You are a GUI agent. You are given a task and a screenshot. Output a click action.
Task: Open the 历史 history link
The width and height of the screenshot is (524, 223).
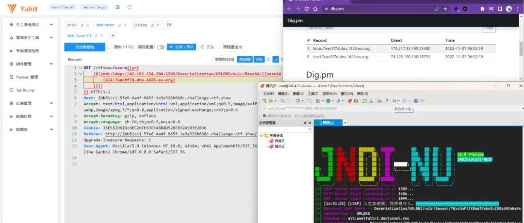(208, 47)
